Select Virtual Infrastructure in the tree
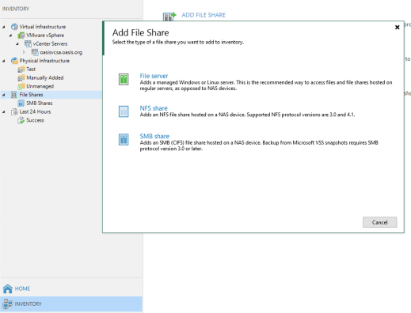411x313 pixels. point(43,27)
